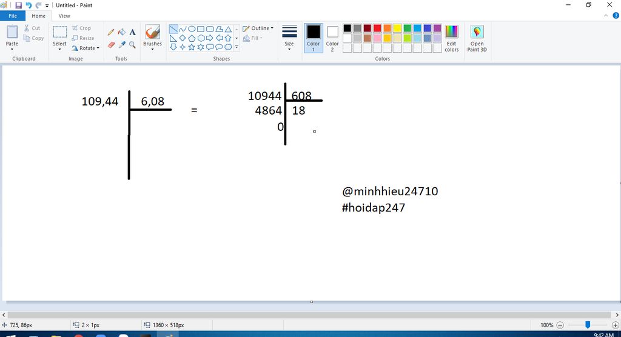The image size is (621, 337).
Task: Collapse the ribbon with the chevron
Action: (606, 16)
